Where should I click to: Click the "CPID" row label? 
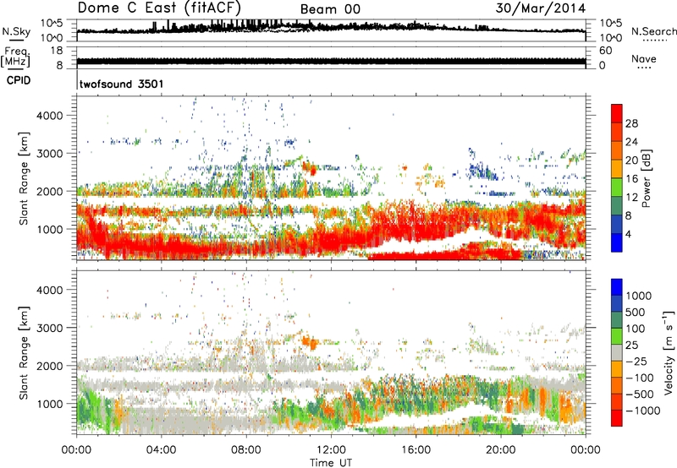(x=18, y=80)
